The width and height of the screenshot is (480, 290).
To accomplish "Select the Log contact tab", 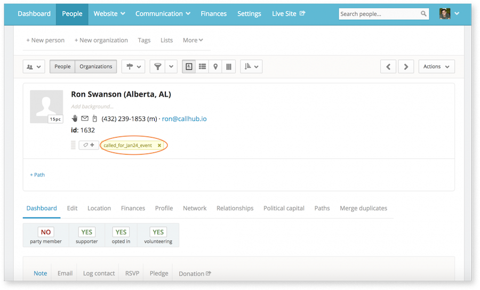I will coord(99,273).
